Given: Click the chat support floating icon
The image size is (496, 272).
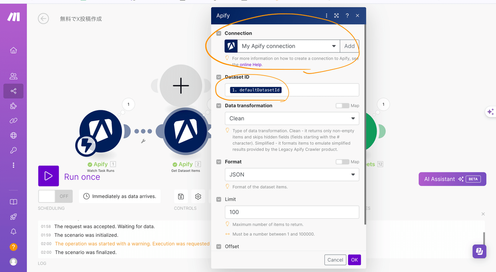Looking at the screenshot, I should pyautogui.click(x=479, y=251).
